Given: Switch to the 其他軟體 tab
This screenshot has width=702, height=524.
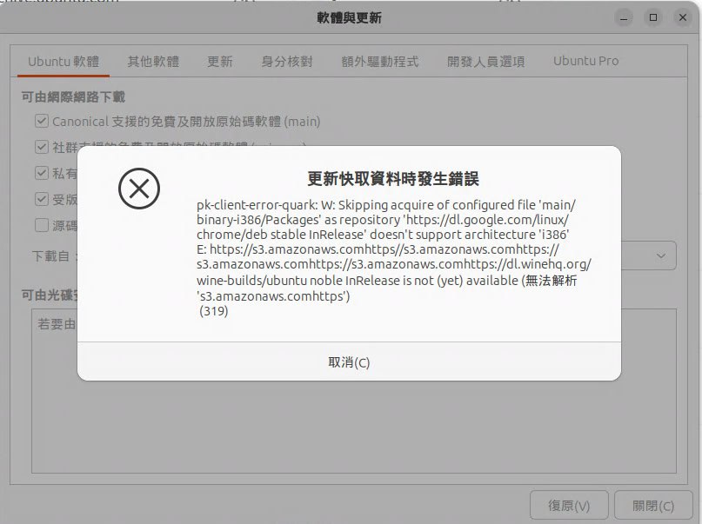Looking at the screenshot, I should 153,62.
